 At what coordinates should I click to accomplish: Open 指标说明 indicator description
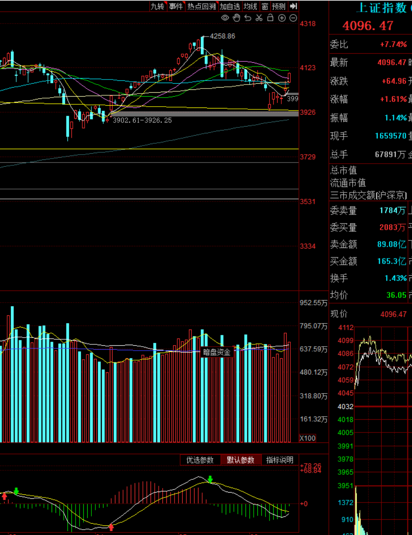[280, 460]
